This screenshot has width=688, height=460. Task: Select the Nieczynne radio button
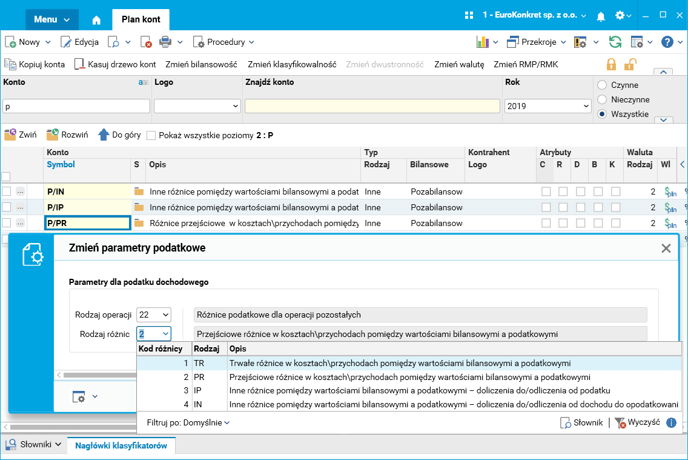click(x=602, y=99)
